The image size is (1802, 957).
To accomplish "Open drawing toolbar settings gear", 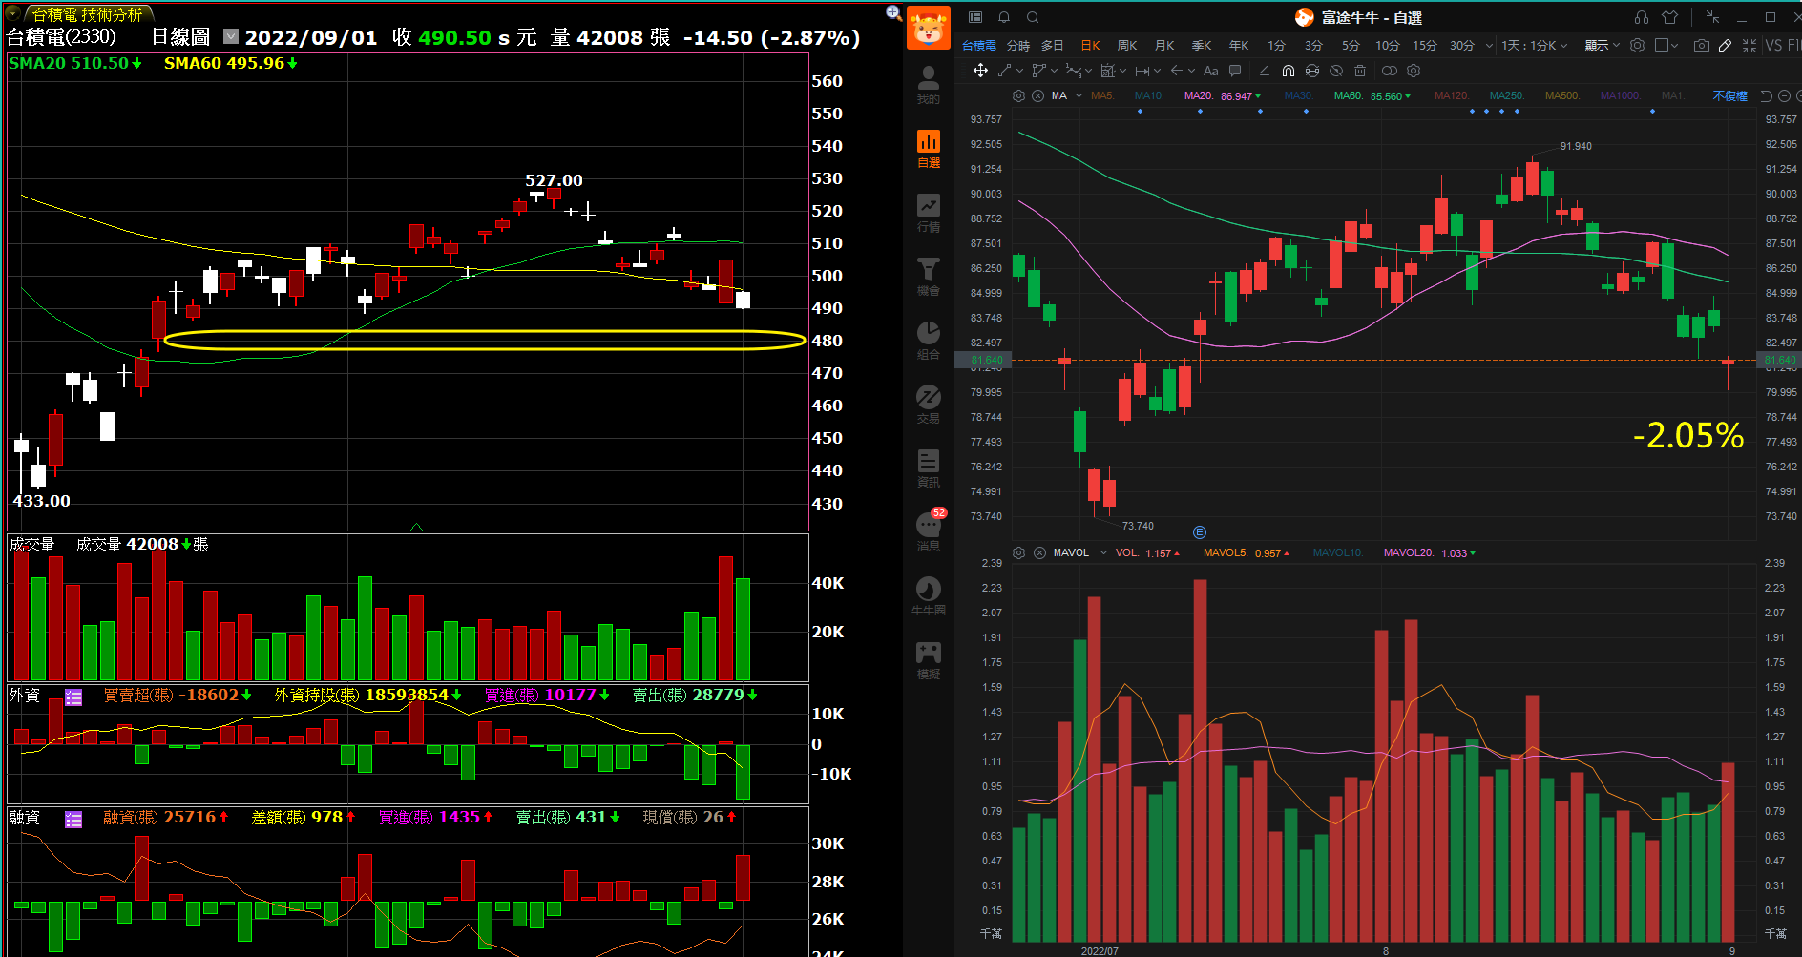I will [x=1414, y=71].
